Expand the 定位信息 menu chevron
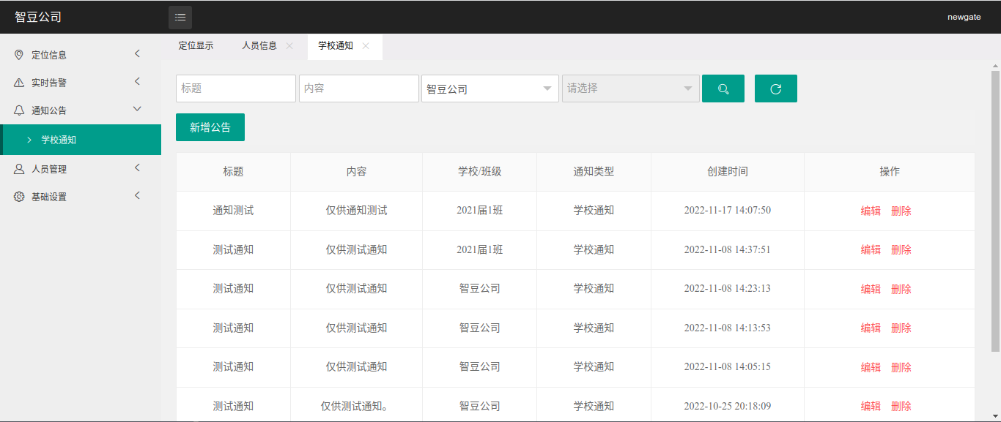Screen dimensions: 1001x422 (137, 54)
